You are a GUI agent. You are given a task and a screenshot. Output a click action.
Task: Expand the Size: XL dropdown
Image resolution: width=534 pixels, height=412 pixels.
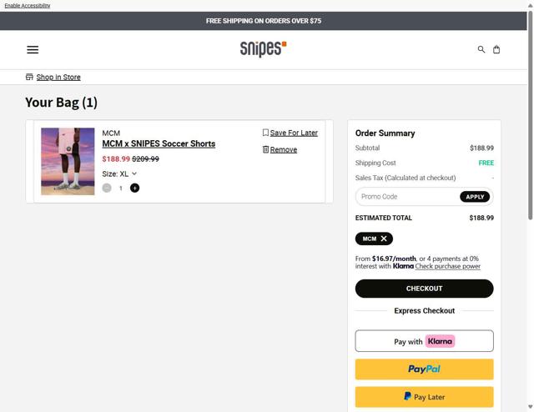tap(119, 173)
